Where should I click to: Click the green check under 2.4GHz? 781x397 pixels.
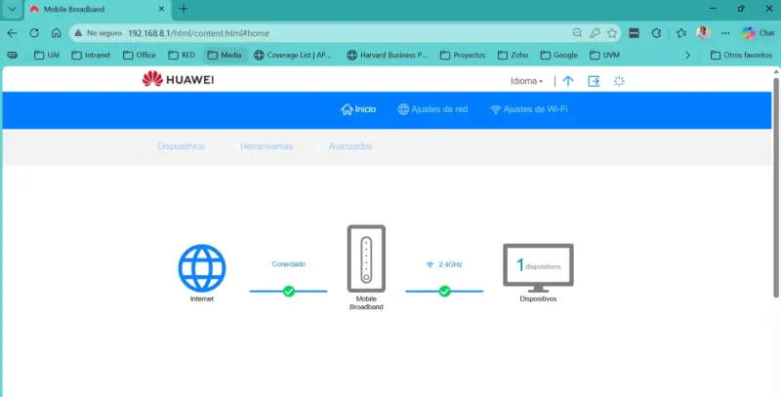(444, 291)
